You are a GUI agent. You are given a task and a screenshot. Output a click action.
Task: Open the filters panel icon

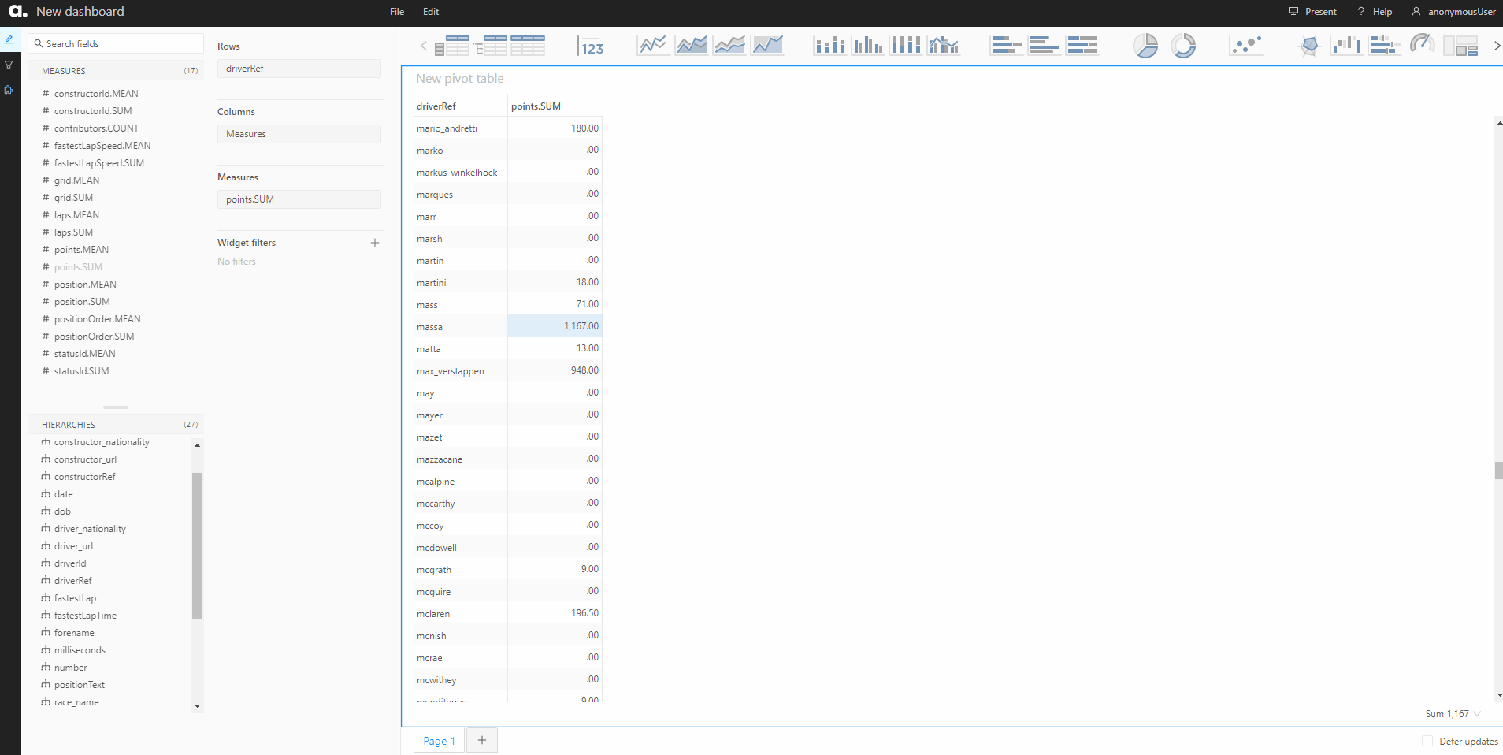(9, 64)
